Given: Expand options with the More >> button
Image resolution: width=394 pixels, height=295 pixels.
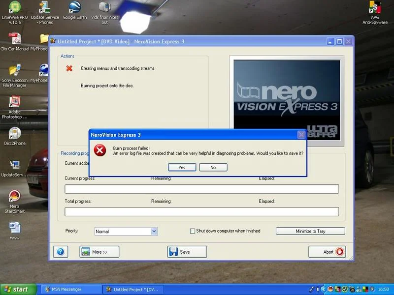Looking at the screenshot, I should click(99, 252).
